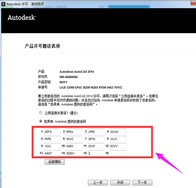
Task: Click activation code field 5 containing PKP0
Action: [x=52, y=139]
